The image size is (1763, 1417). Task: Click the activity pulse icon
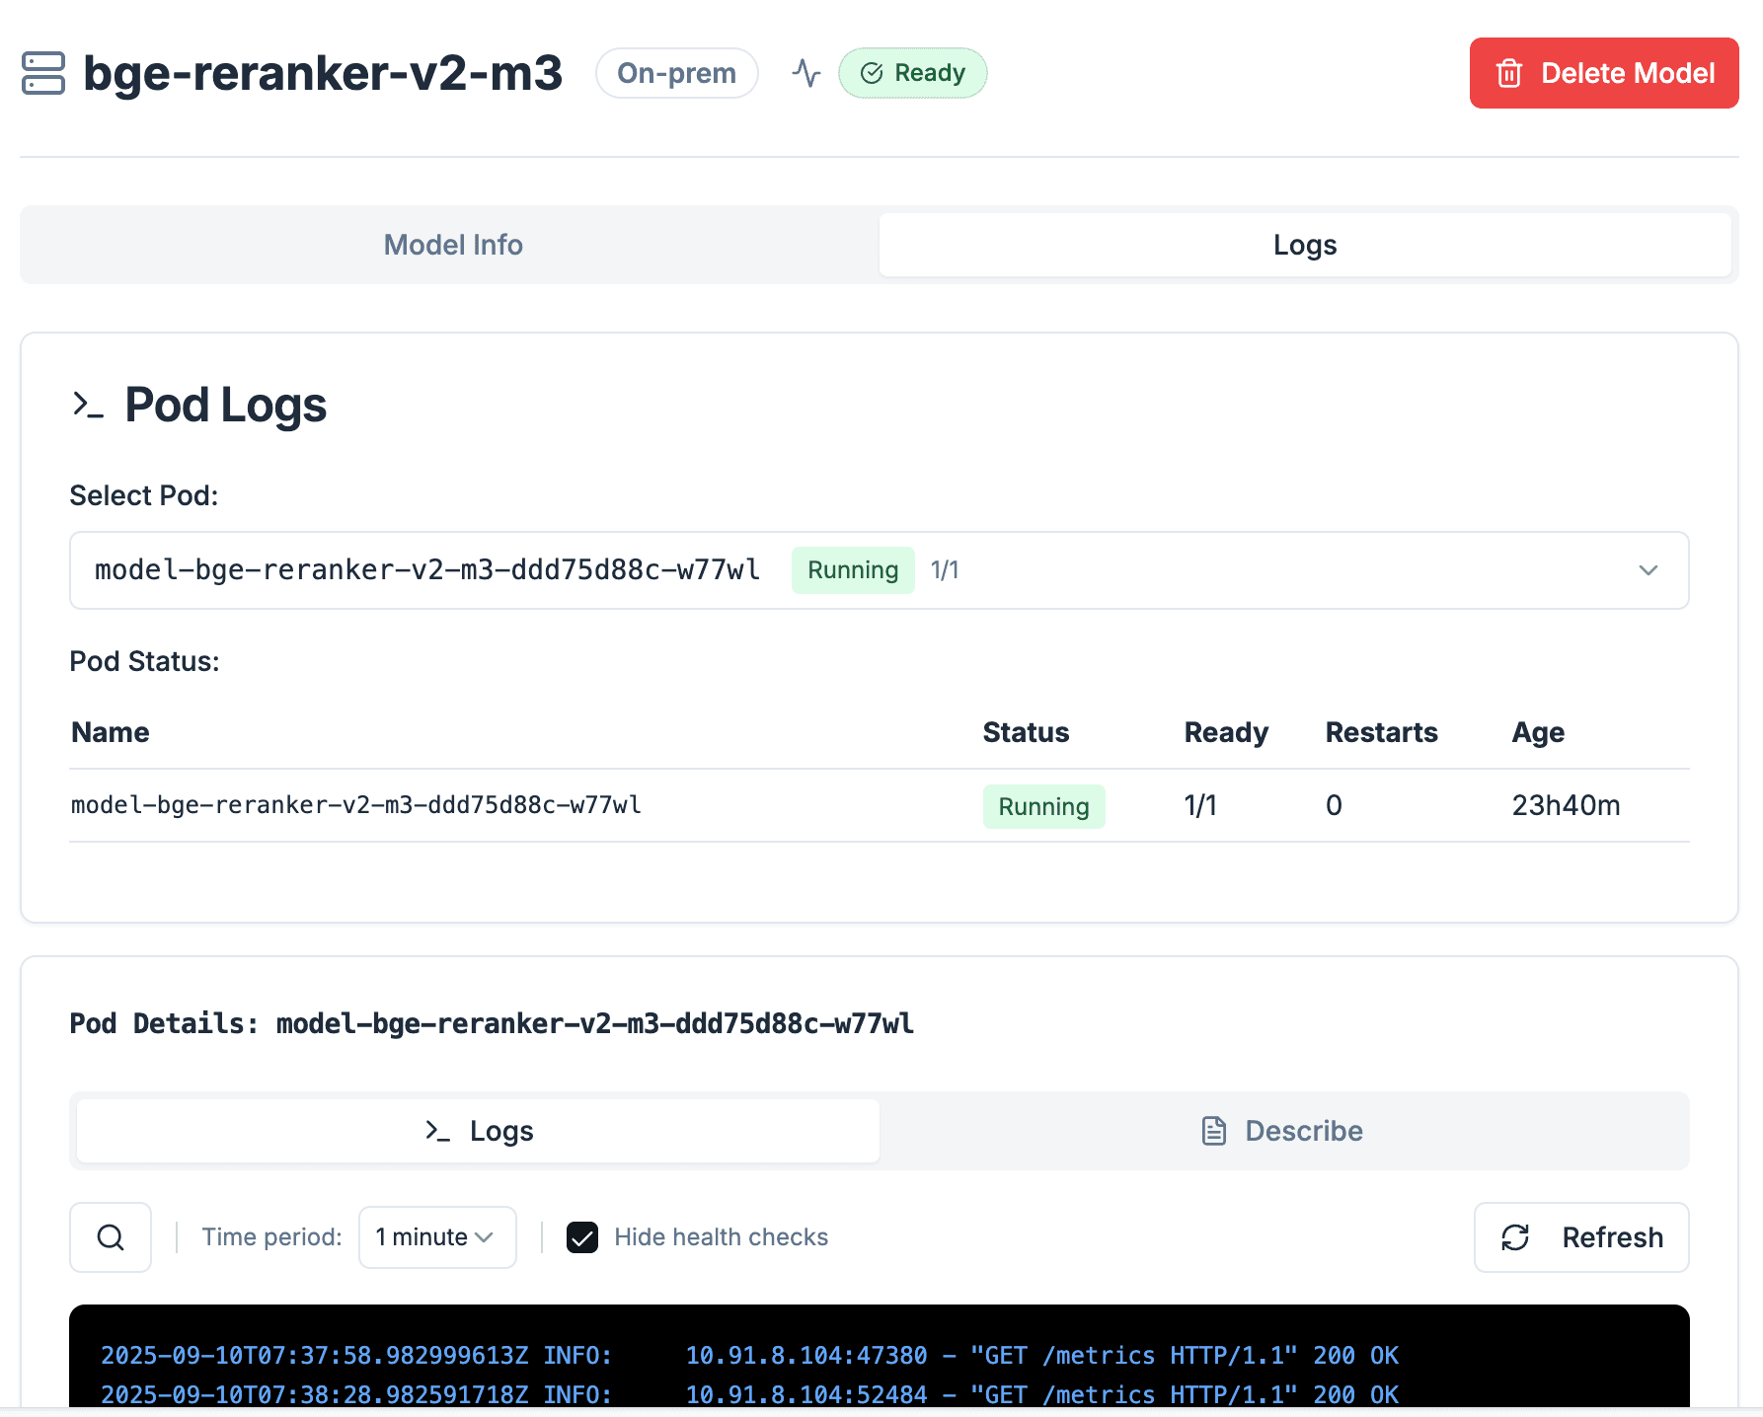click(805, 73)
